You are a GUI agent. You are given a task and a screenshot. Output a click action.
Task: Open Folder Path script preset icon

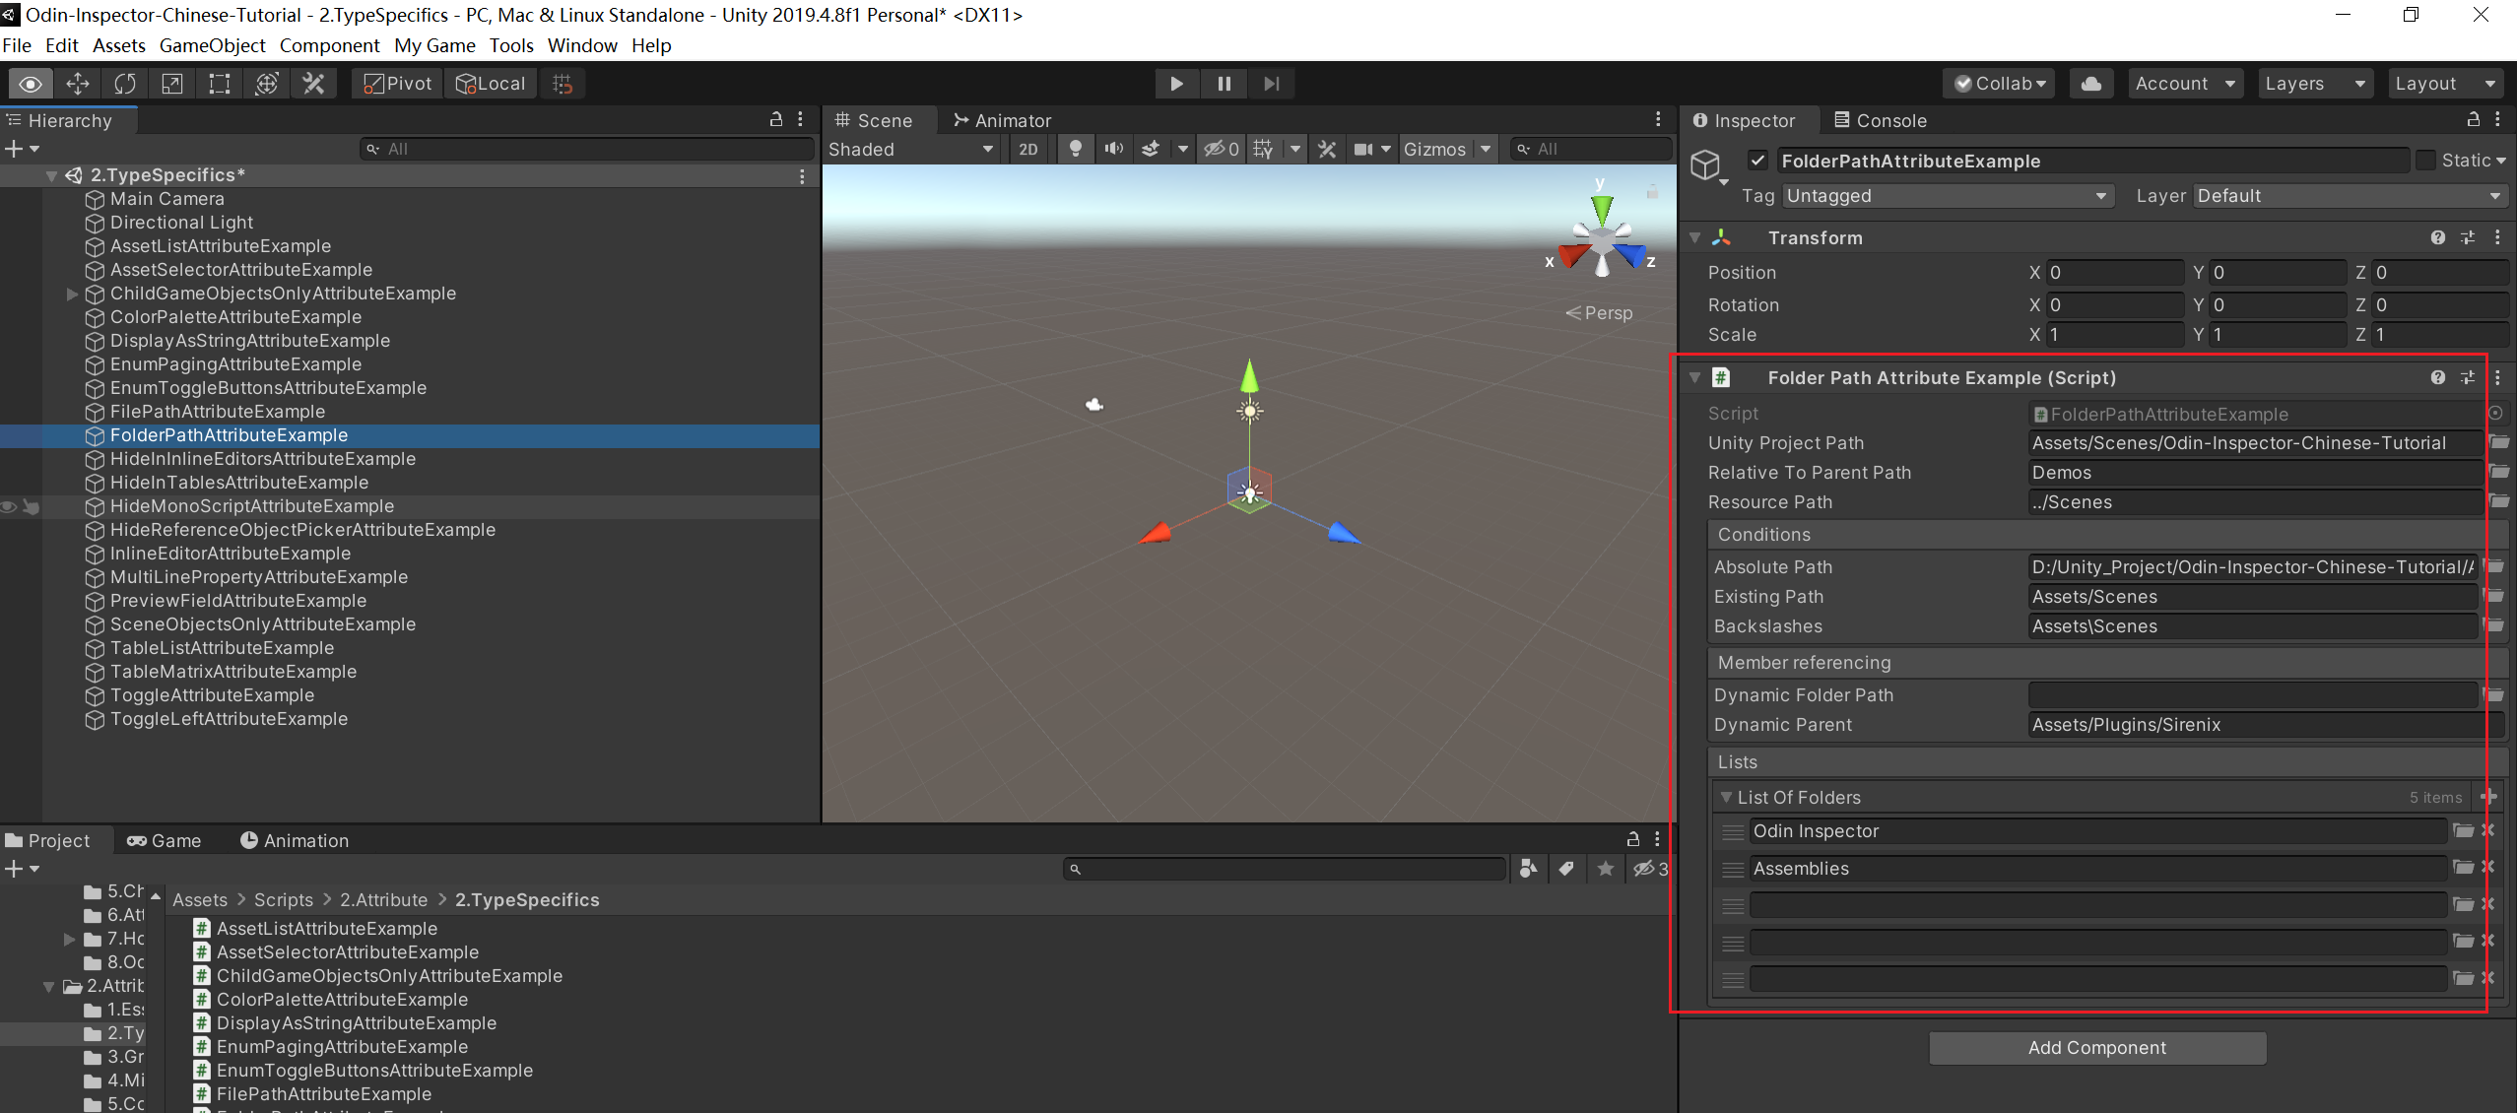click(2468, 377)
